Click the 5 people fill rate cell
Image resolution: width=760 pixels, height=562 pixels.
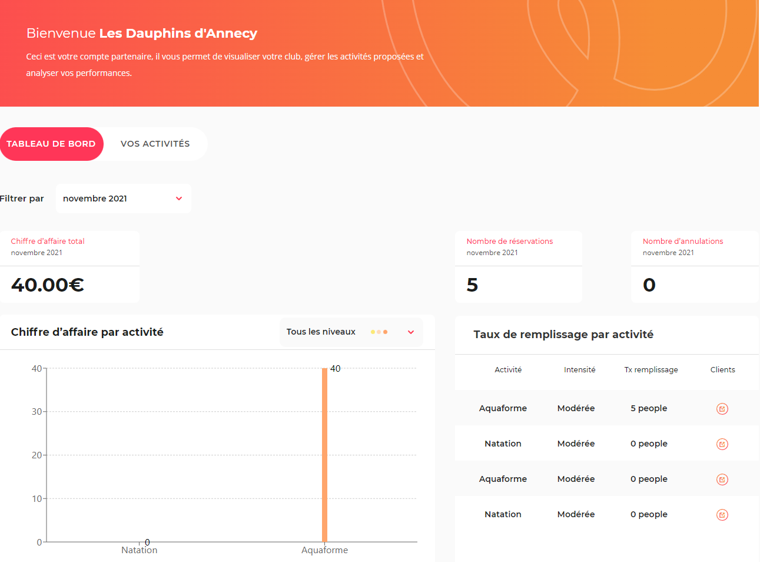[649, 408]
